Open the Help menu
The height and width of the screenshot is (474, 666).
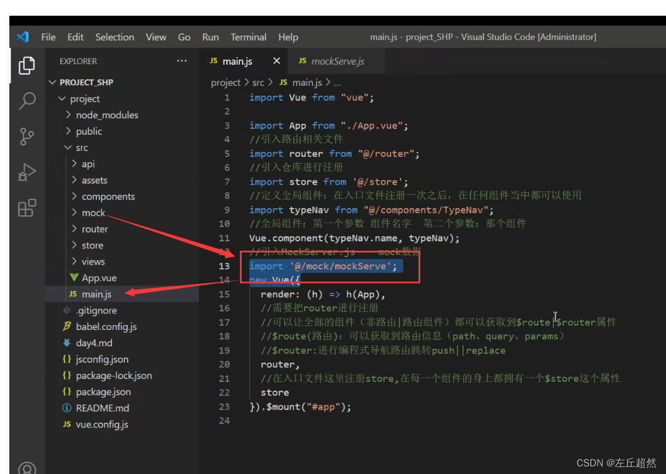pyautogui.click(x=288, y=37)
